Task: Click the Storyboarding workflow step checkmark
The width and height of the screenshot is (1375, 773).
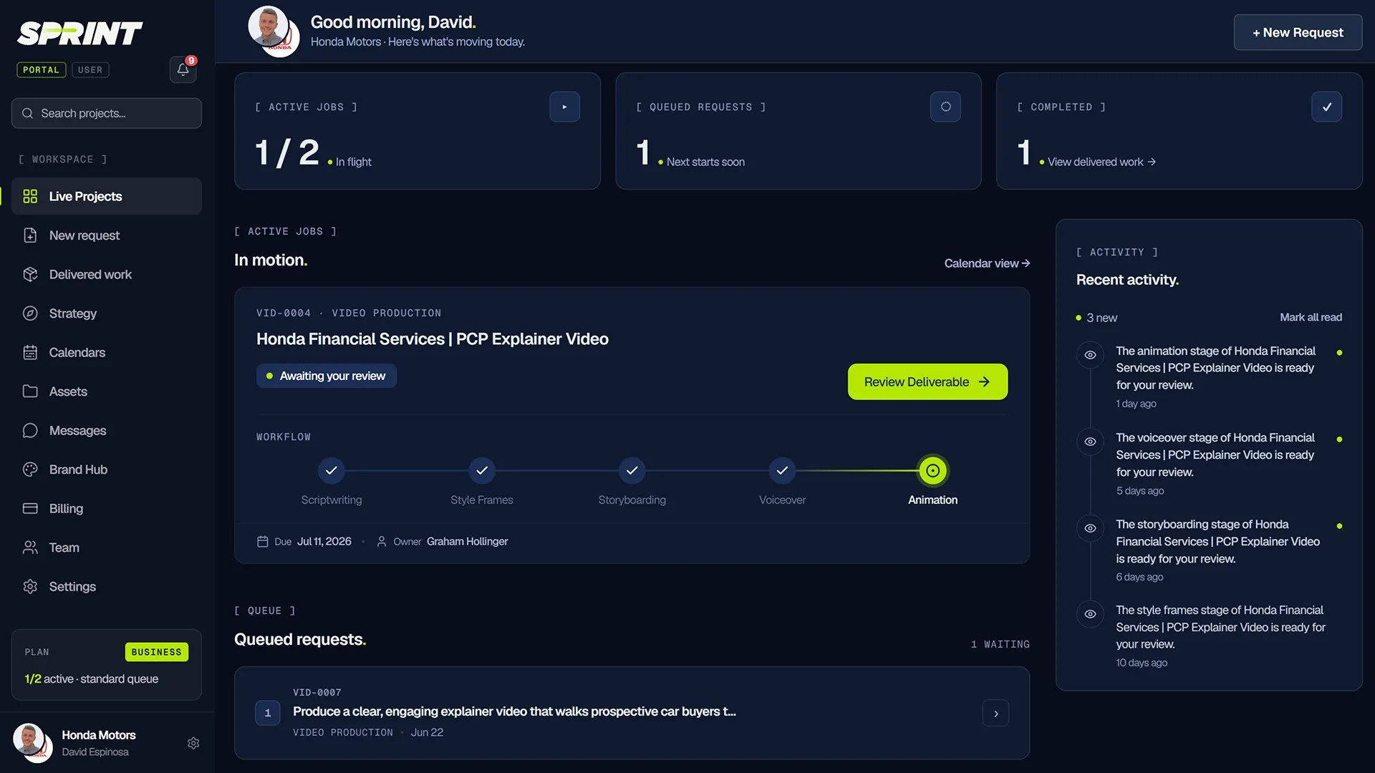Action: click(632, 470)
